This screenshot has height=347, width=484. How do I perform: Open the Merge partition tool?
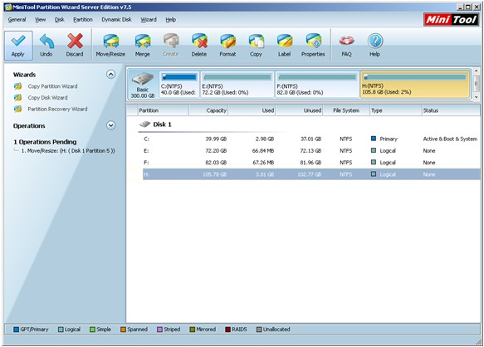[142, 45]
